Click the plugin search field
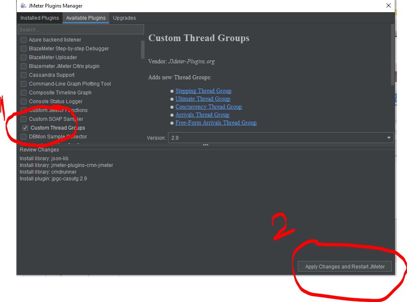This screenshot has height=302, width=407. pyautogui.click(x=81, y=30)
